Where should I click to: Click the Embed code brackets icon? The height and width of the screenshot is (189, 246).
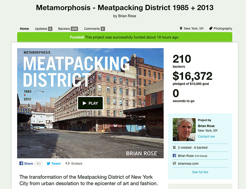67,163
